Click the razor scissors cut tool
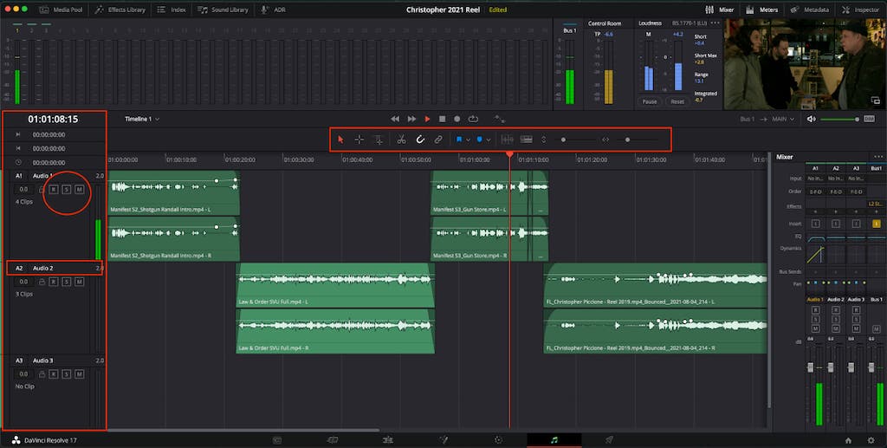This screenshot has height=448, width=887. 401,140
